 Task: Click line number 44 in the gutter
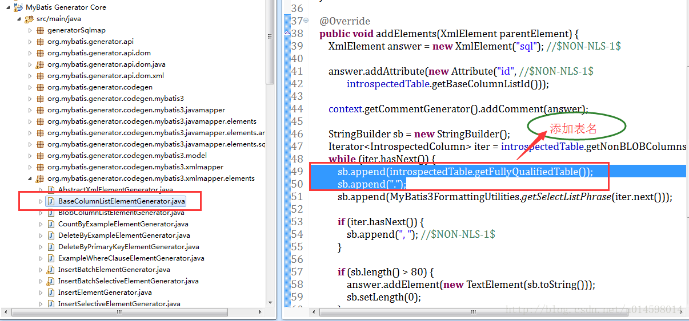pos(297,109)
